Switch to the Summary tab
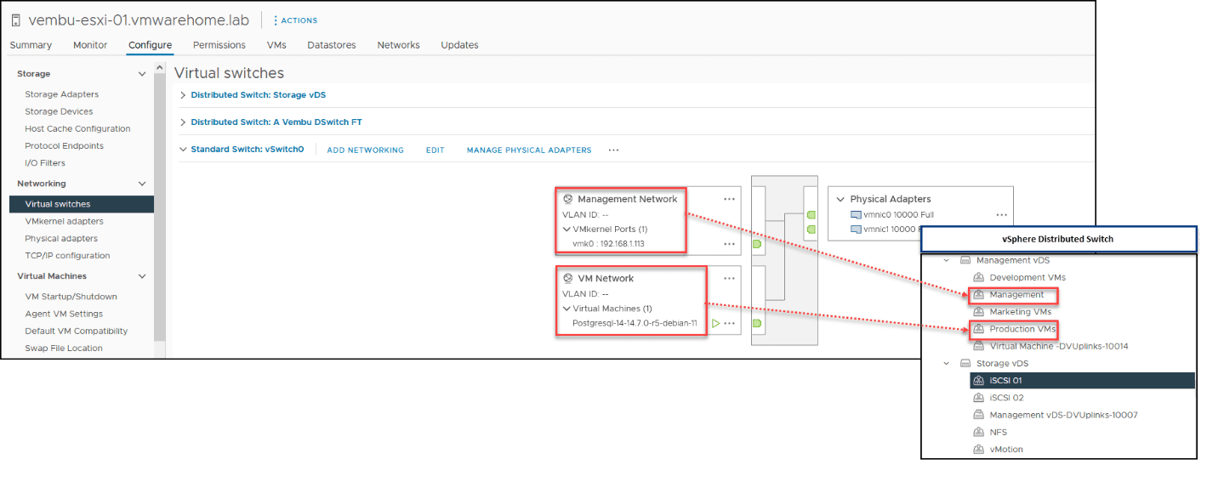 click(31, 45)
